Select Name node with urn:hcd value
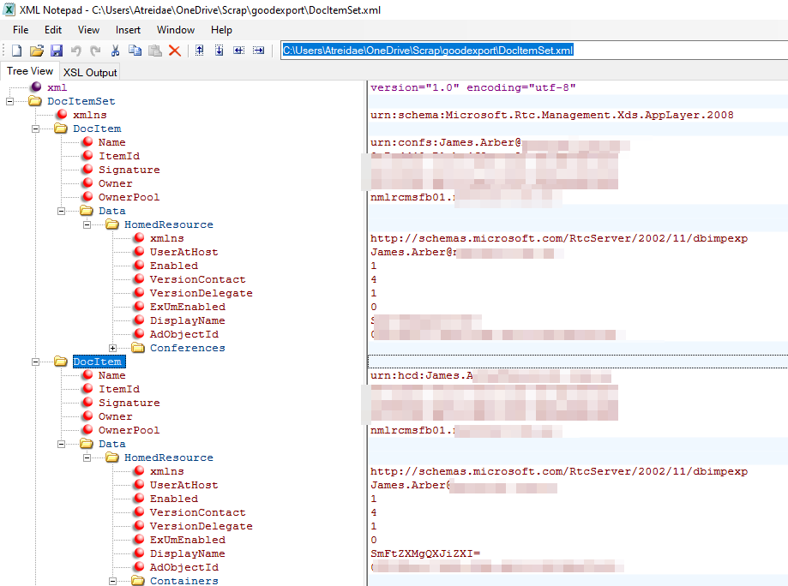Image resolution: width=788 pixels, height=586 pixels. pyautogui.click(x=112, y=375)
